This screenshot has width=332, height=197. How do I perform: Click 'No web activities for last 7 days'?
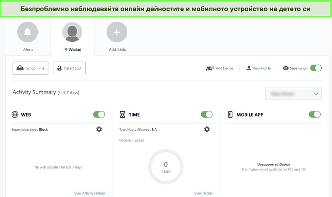pyautogui.click(x=58, y=167)
